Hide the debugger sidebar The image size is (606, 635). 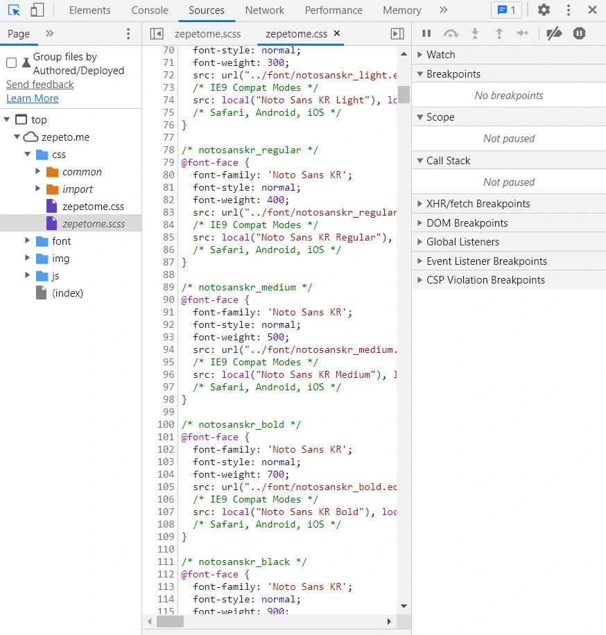[397, 33]
